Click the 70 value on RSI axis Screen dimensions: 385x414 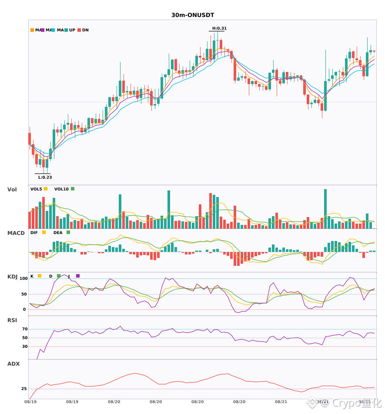coord(25,329)
